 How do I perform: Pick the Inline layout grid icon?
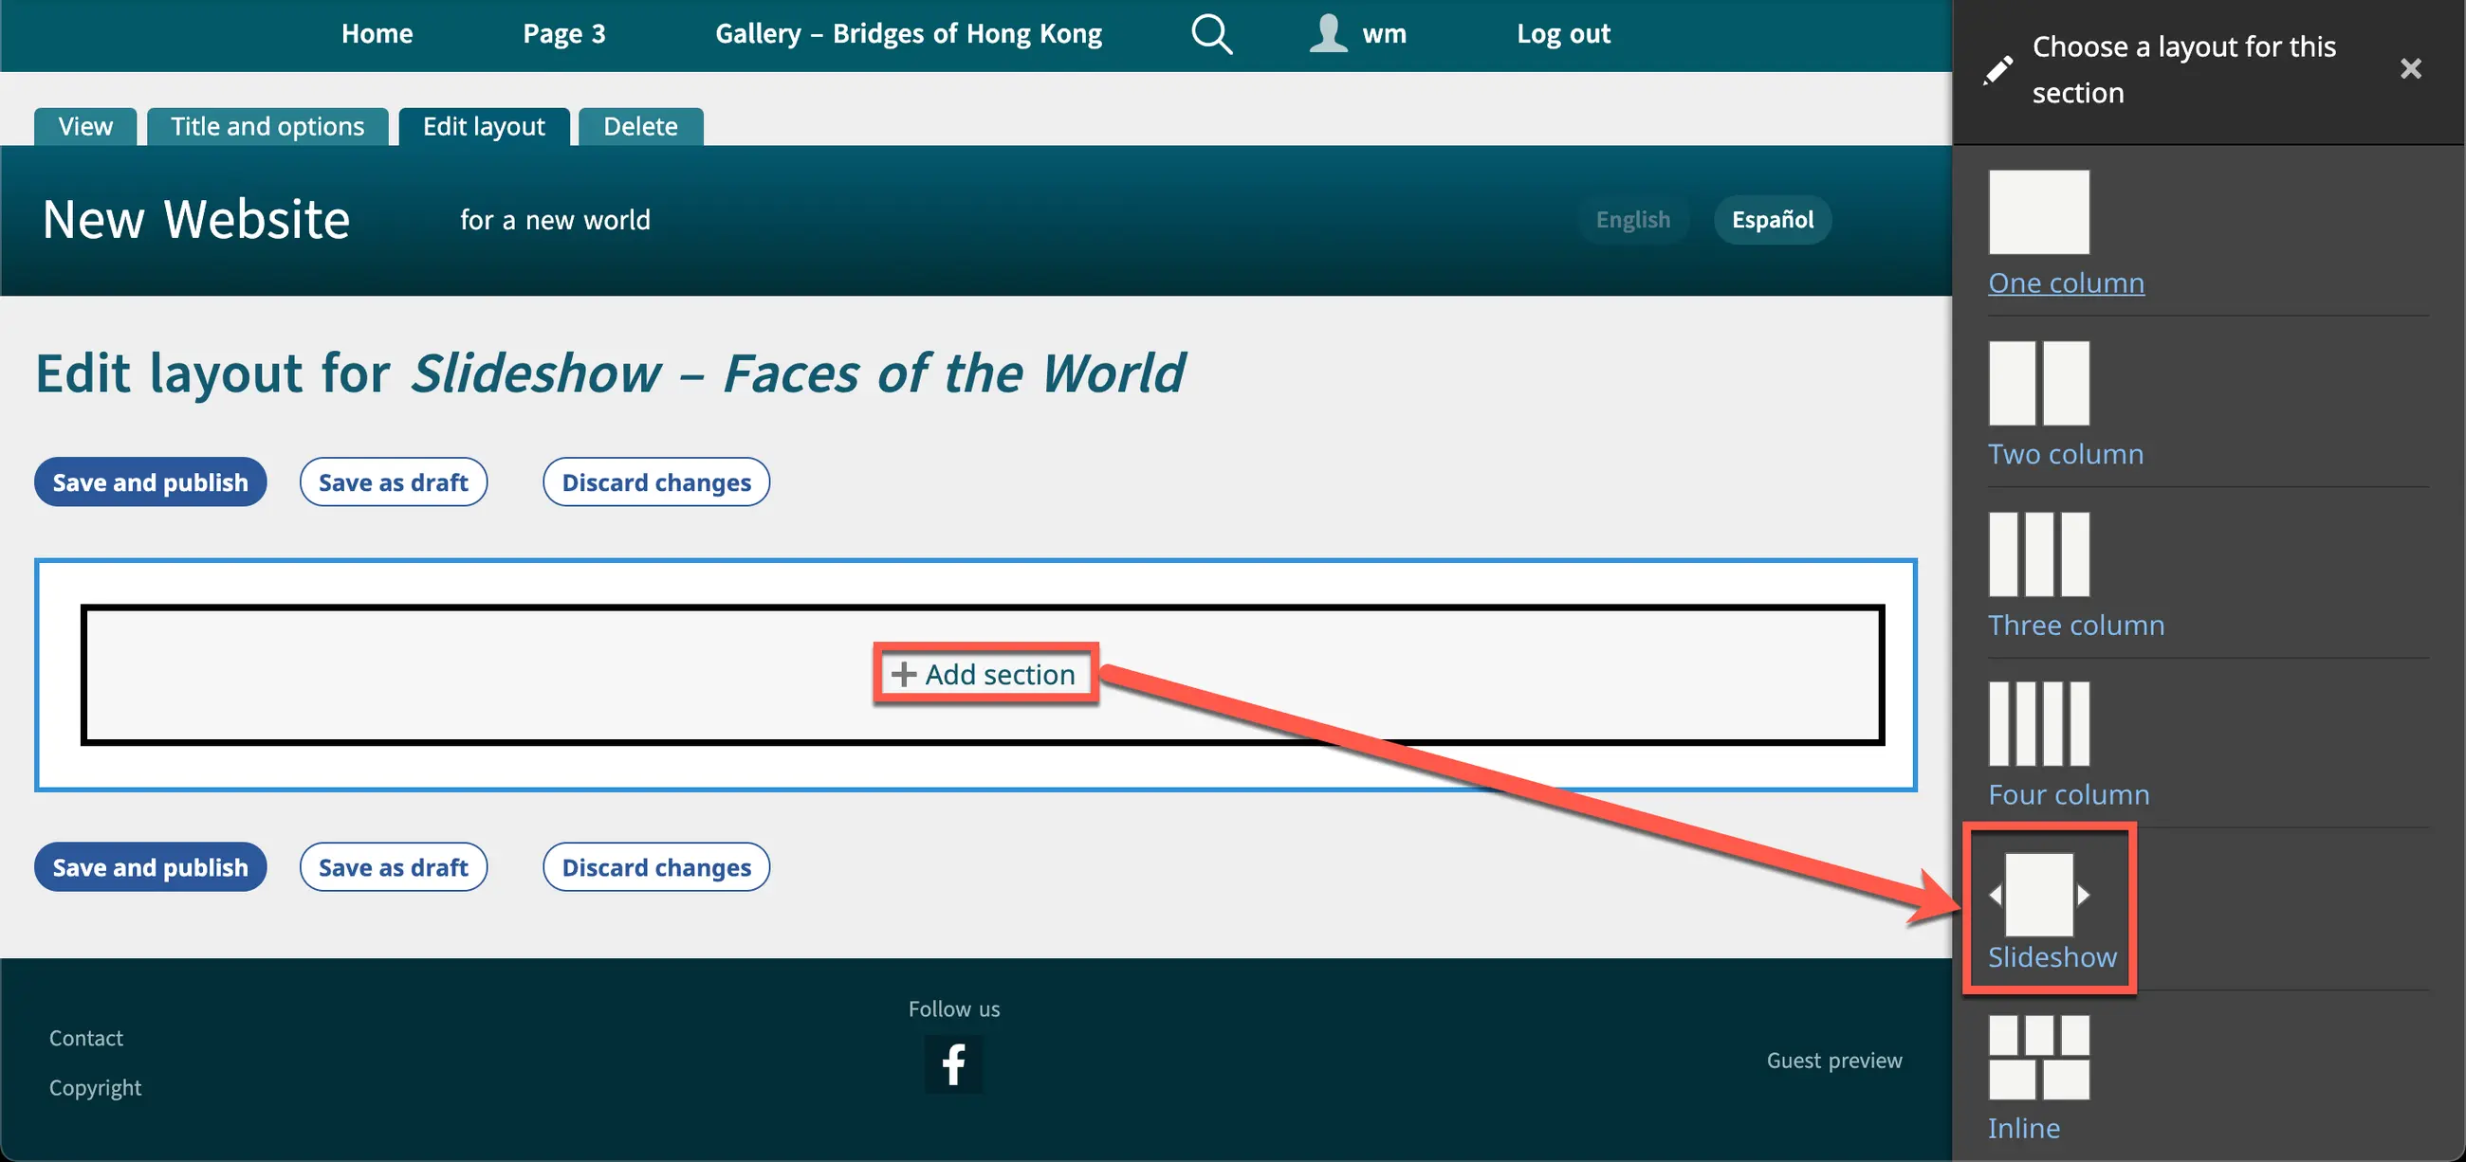click(x=2038, y=1057)
